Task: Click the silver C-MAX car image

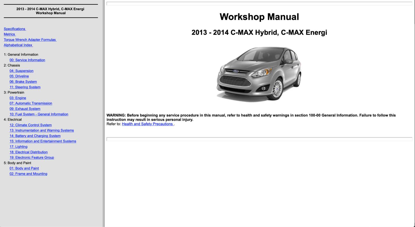Action: (259, 74)
